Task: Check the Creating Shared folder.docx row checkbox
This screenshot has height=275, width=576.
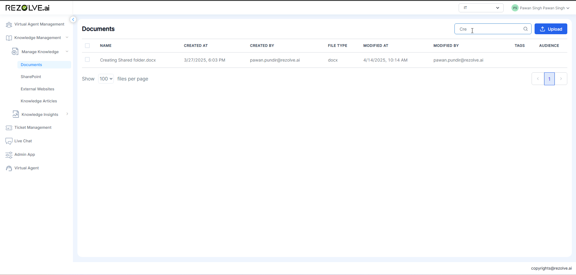Action: pyautogui.click(x=87, y=59)
